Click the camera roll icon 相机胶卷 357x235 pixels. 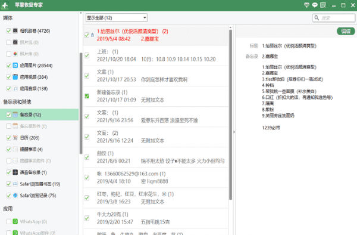(x=15, y=30)
